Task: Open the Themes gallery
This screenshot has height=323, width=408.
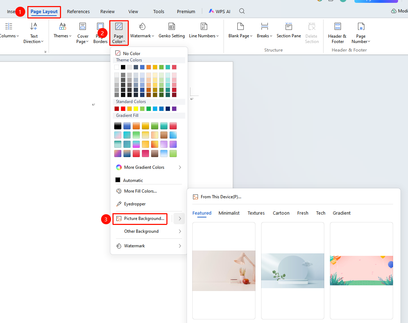Action: tap(62, 30)
